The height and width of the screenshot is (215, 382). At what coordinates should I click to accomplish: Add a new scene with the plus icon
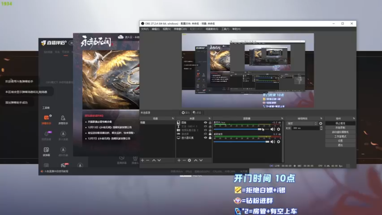pos(142,161)
